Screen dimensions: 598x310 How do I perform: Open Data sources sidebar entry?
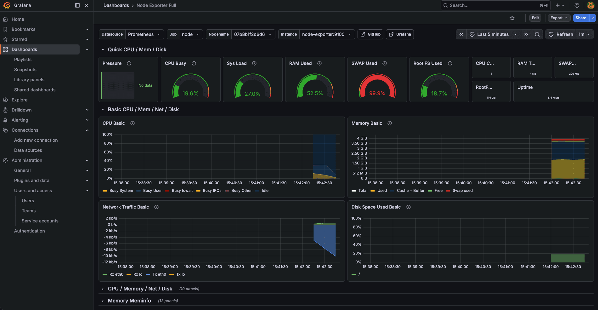pyautogui.click(x=28, y=150)
